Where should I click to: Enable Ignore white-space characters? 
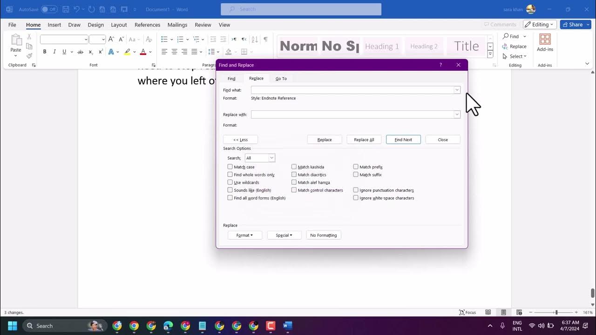click(356, 198)
